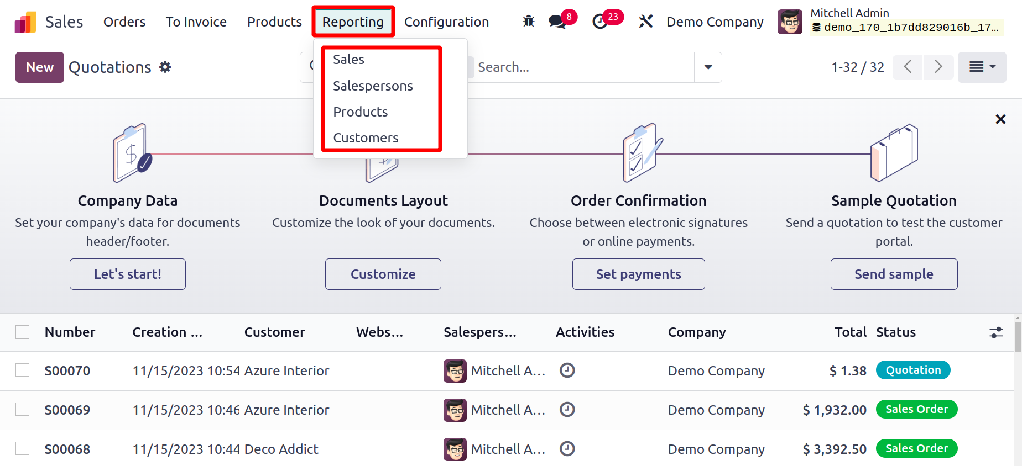
Task: Click the Sales app logo icon
Action: (x=25, y=22)
